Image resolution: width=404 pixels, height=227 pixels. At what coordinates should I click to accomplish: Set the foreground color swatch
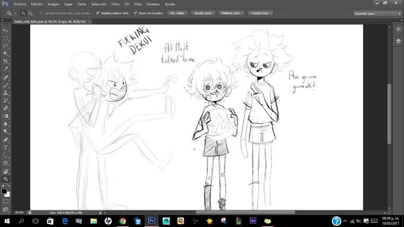(x=4, y=191)
